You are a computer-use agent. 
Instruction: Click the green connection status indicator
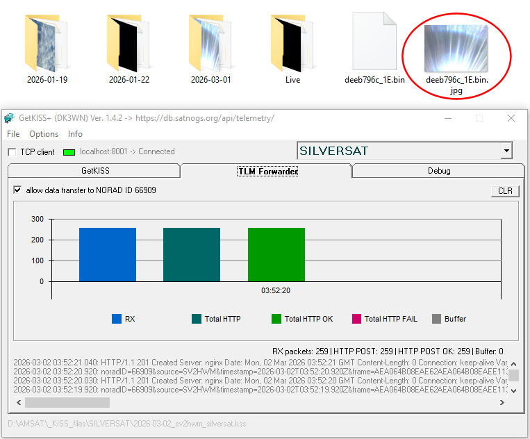point(69,151)
